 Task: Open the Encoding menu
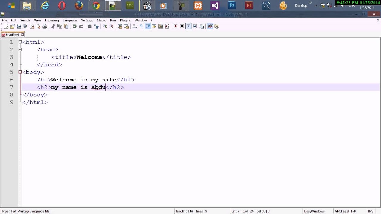(52, 20)
